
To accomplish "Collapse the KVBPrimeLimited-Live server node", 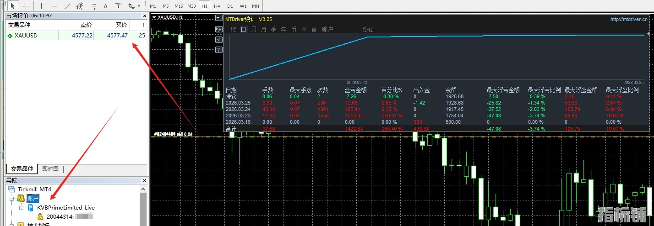I will click(21, 207).
